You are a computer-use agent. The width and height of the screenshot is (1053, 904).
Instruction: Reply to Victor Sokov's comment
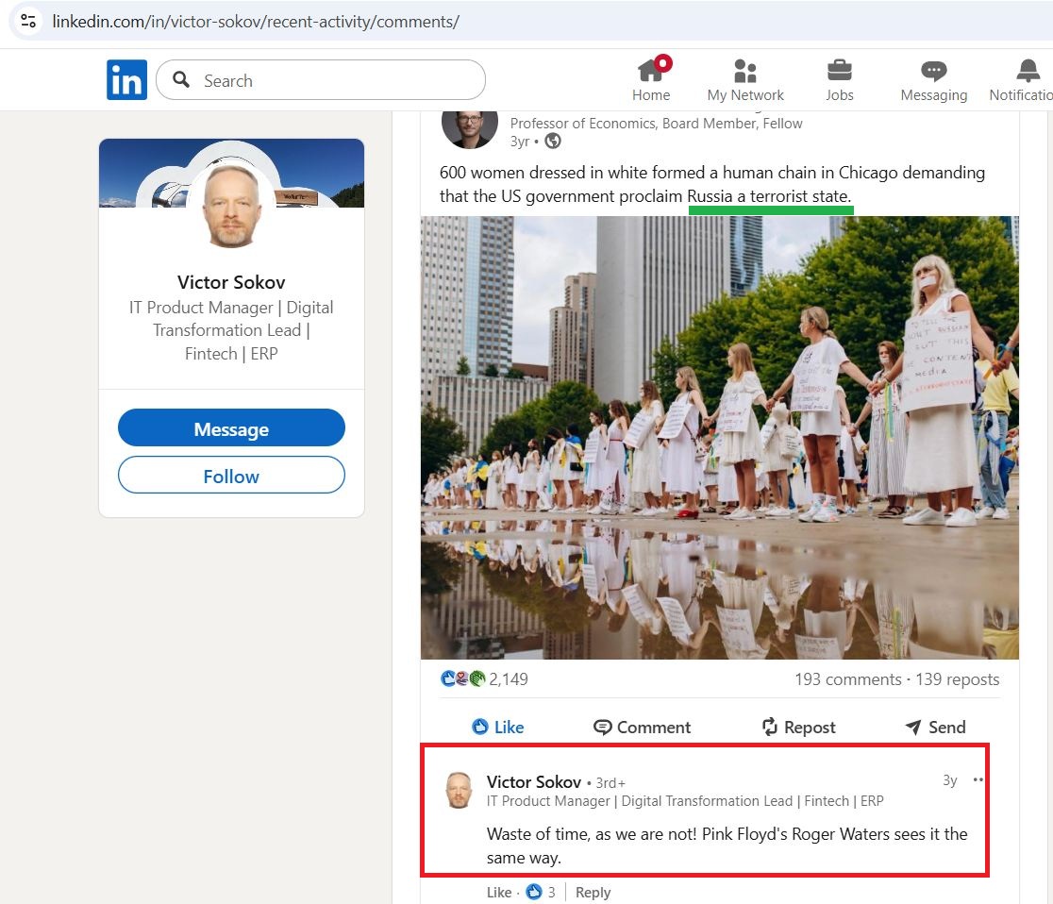[593, 892]
